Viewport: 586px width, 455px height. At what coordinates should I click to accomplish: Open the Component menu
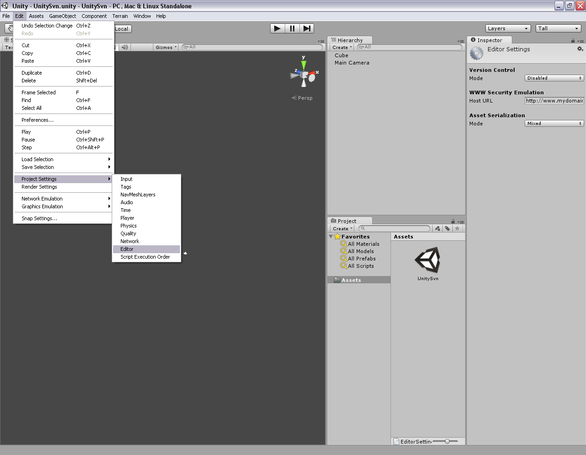94,16
